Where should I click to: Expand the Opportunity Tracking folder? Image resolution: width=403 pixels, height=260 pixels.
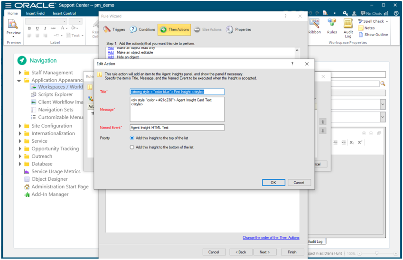pos(20,149)
